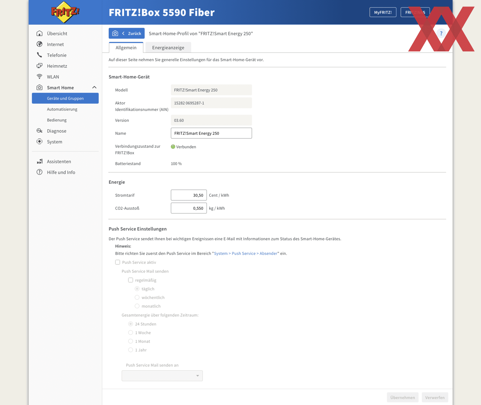Click the Übersicht home icon

[x=39, y=33]
